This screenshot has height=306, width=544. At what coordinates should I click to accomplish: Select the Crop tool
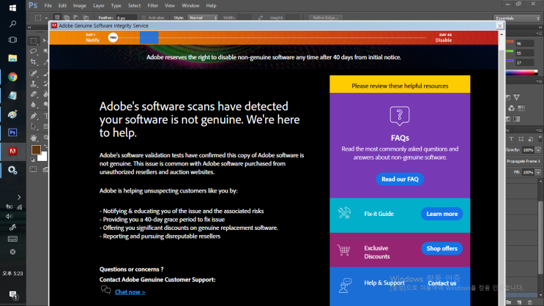[x=34, y=62]
